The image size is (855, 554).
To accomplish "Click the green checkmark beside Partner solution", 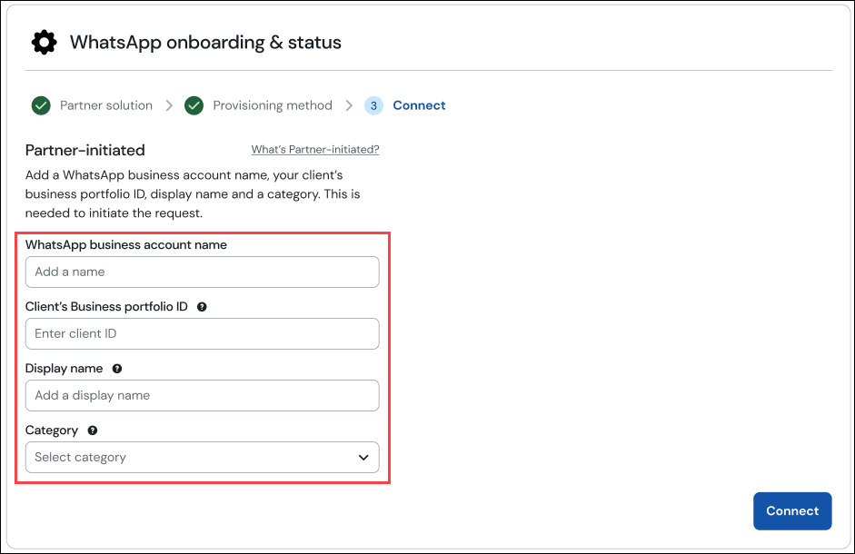I will point(40,105).
